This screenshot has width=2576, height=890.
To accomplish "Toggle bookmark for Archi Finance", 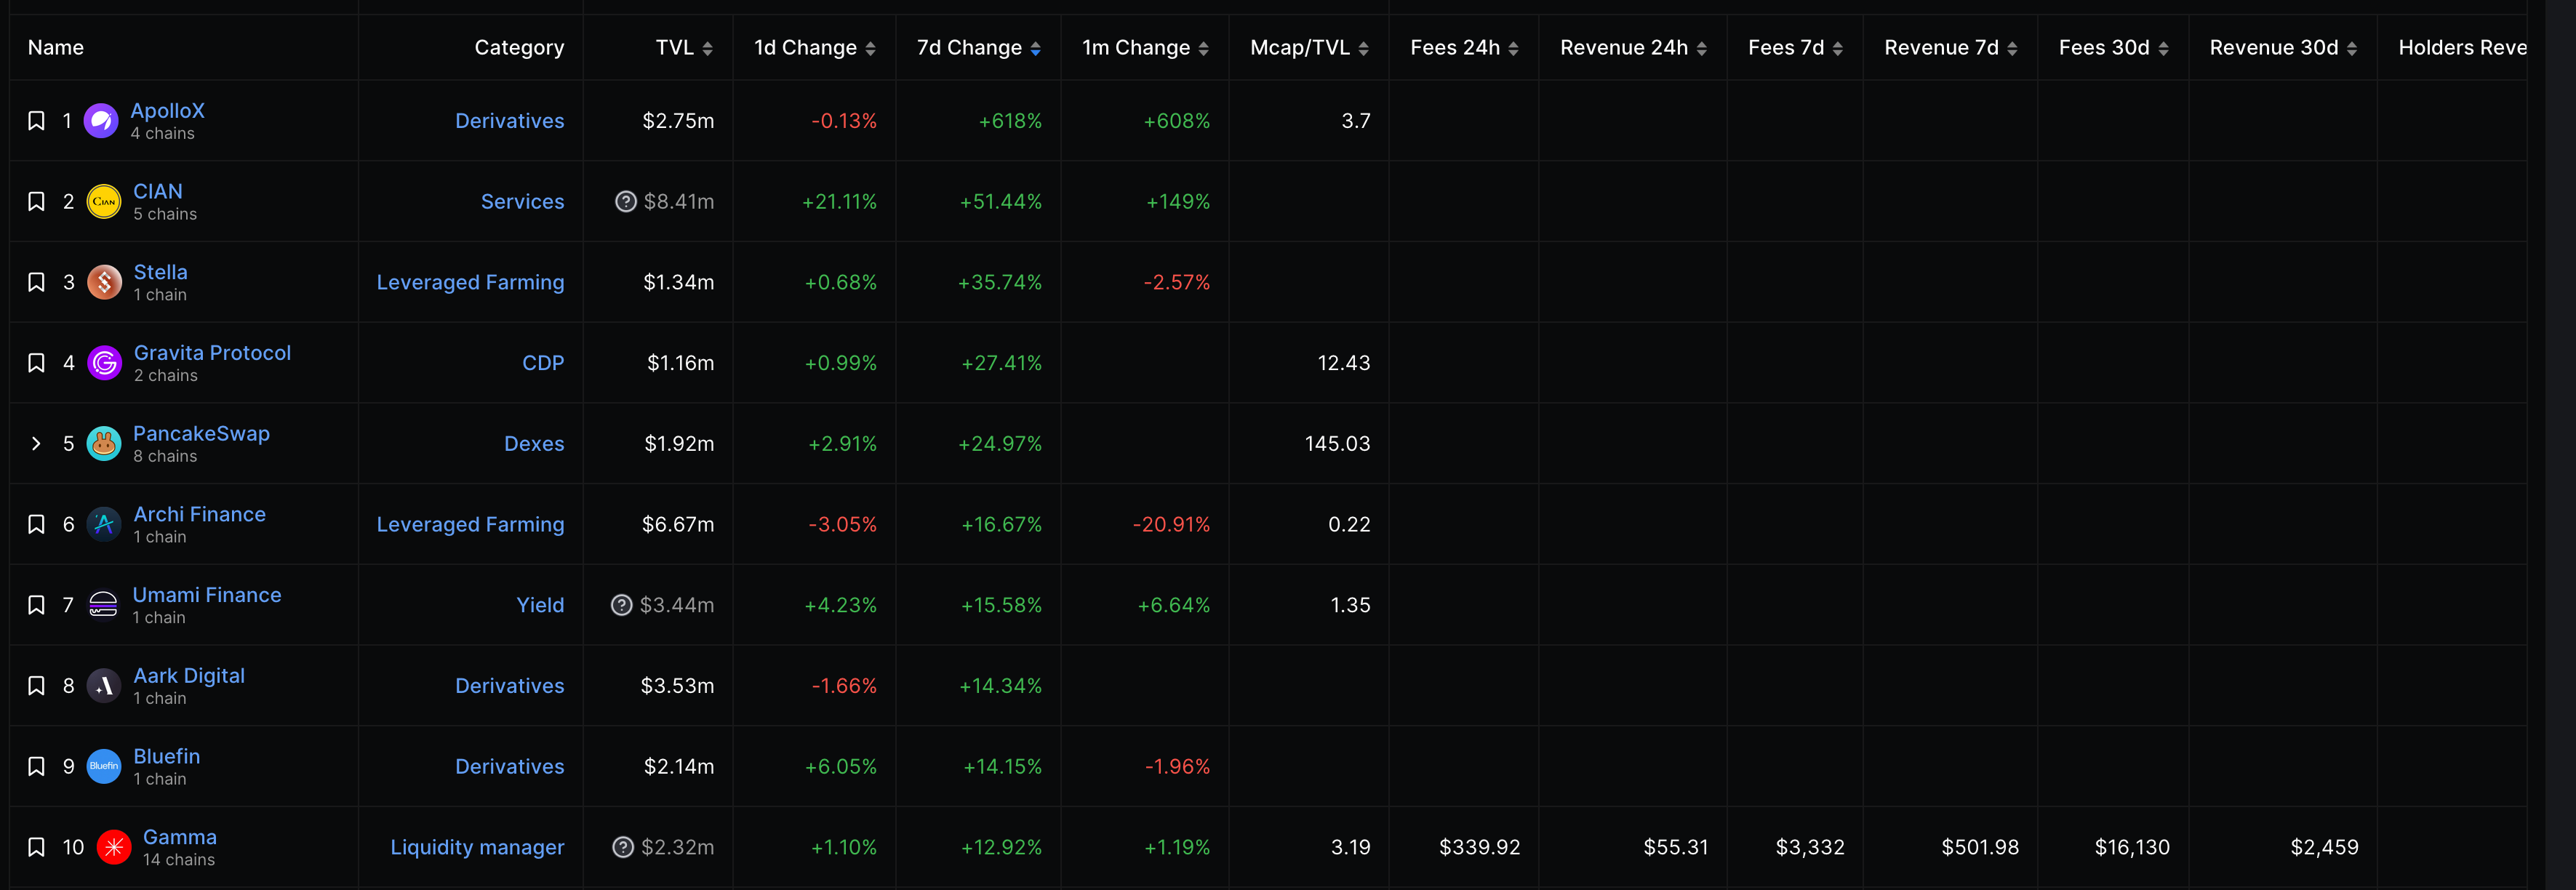I will [x=36, y=524].
